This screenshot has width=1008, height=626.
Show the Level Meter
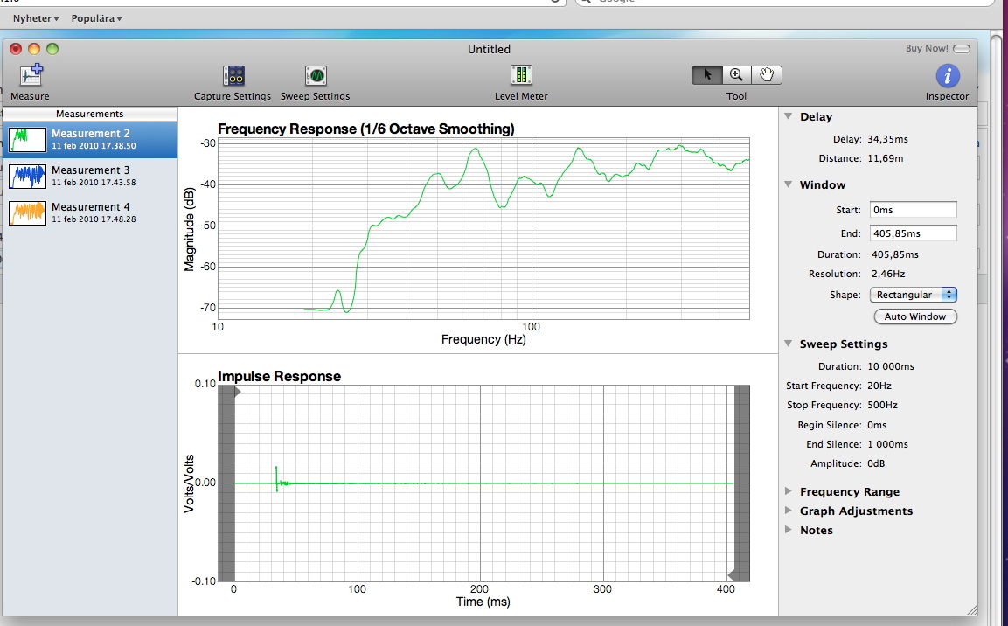point(521,76)
